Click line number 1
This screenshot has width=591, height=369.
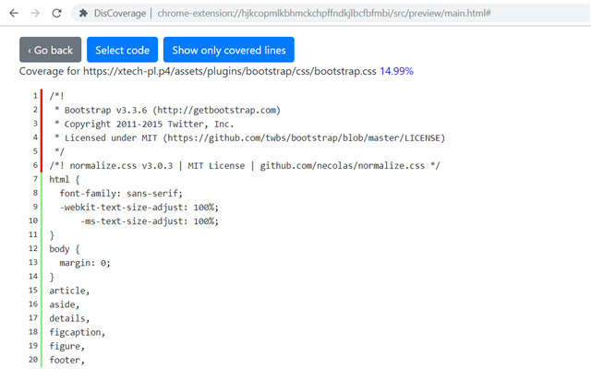35,96
